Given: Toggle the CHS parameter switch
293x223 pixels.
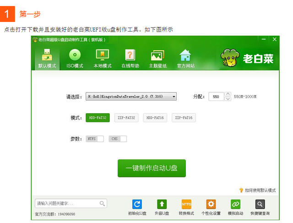Looking at the screenshot, I should (118, 139).
